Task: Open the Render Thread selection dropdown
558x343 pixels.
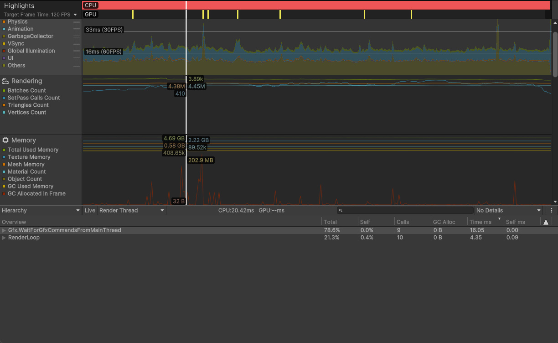Action: (x=132, y=210)
